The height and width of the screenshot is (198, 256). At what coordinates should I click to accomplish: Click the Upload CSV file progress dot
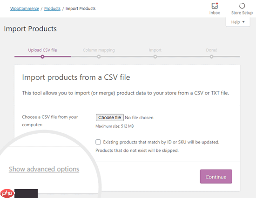42,57
